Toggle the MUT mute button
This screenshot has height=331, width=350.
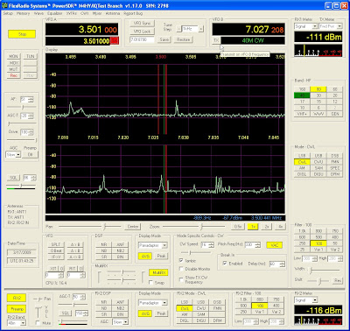coord(13,69)
